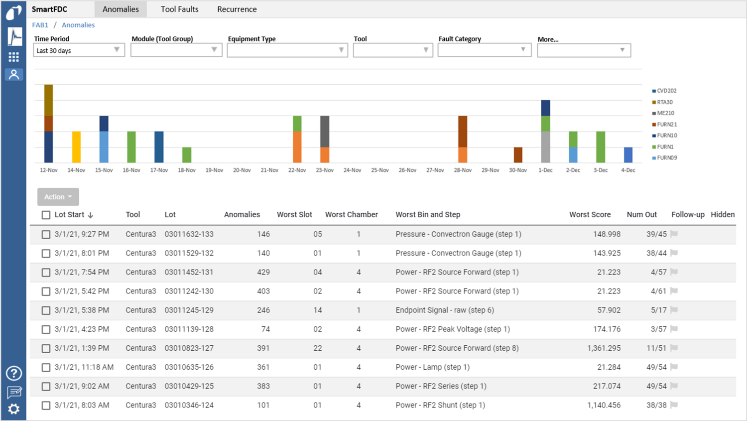Flag lot 03010823-127 for follow-up

pos(674,348)
